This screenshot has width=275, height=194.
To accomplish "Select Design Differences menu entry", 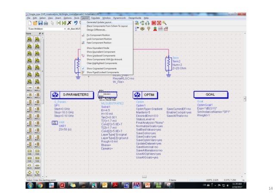I will pyautogui.click(x=96, y=30).
